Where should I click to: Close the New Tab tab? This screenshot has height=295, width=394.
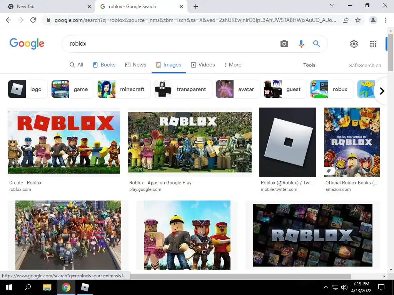pos(89,7)
